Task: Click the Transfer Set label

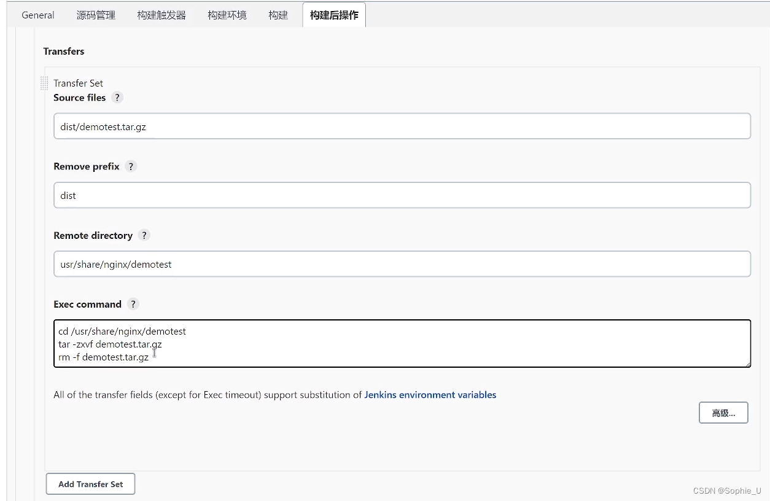Action: [x=78, y=83]
